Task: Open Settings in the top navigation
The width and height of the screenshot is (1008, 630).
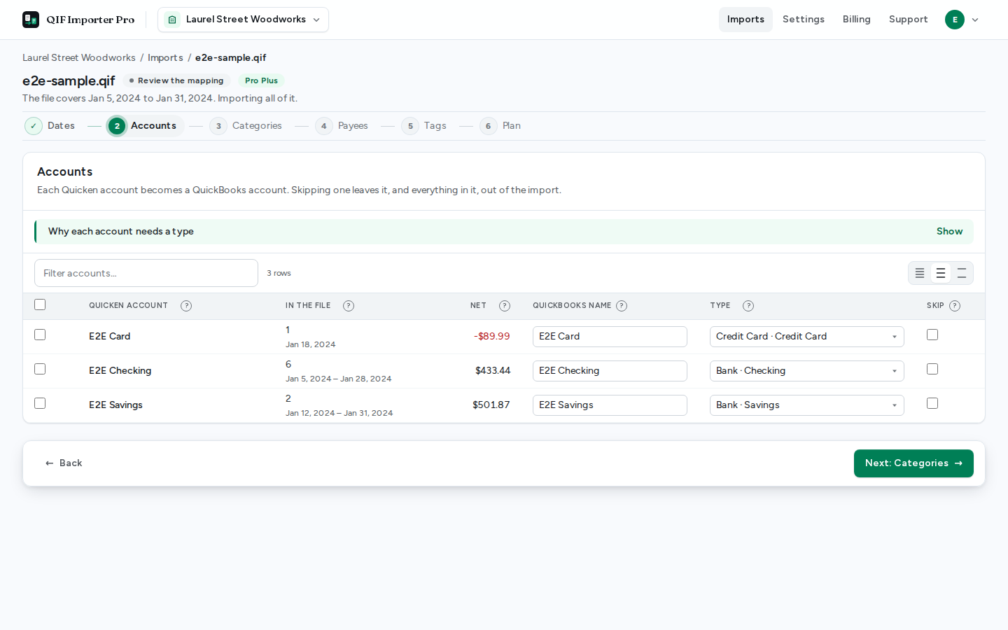Action: (804, 20)
